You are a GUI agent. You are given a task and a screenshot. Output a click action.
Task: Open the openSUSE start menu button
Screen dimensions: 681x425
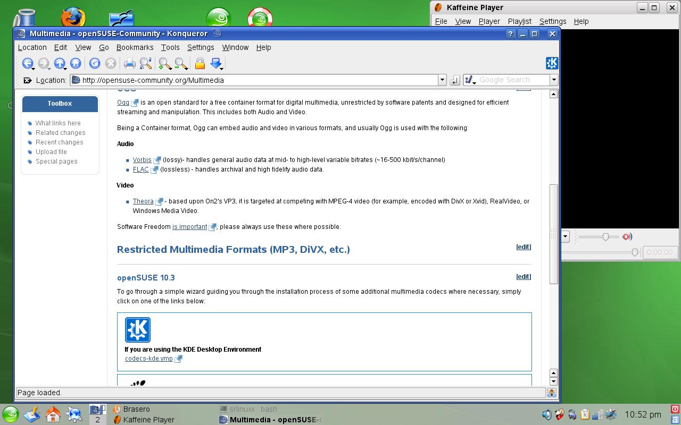[x=11, y=414]
